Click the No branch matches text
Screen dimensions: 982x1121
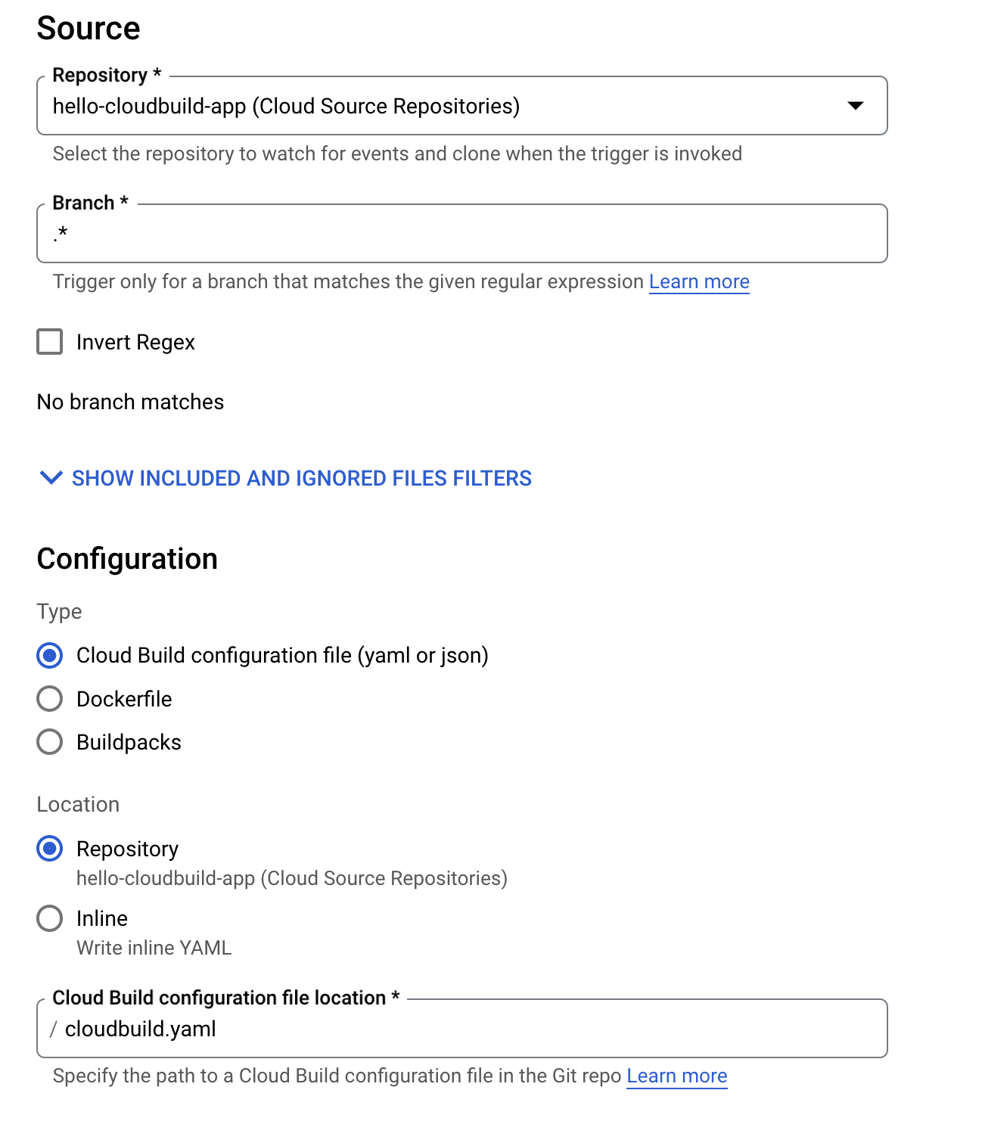(x=130, y=402)
